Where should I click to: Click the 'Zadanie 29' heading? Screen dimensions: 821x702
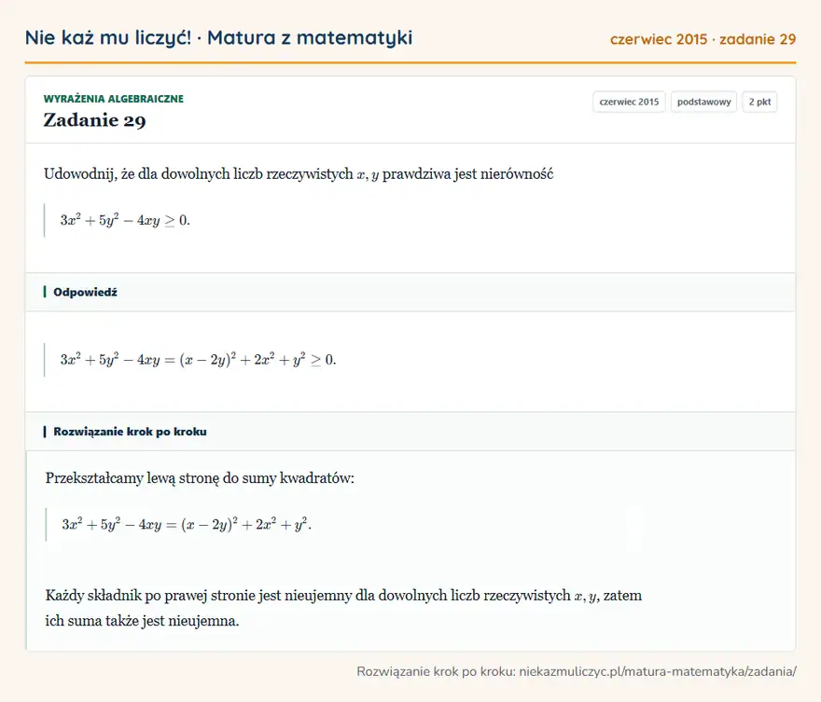(95, 120)
